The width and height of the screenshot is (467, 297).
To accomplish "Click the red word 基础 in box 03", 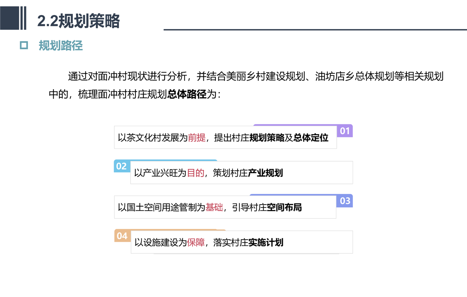I will pos(214,207).
